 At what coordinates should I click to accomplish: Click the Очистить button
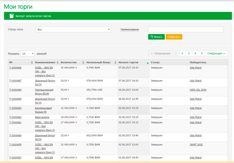click(x=174, y=37)
